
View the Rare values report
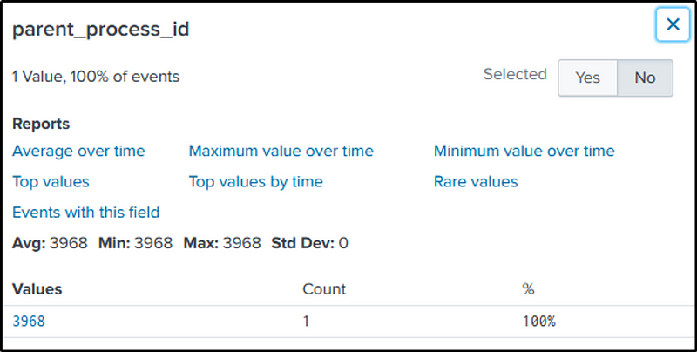[476, 182]
